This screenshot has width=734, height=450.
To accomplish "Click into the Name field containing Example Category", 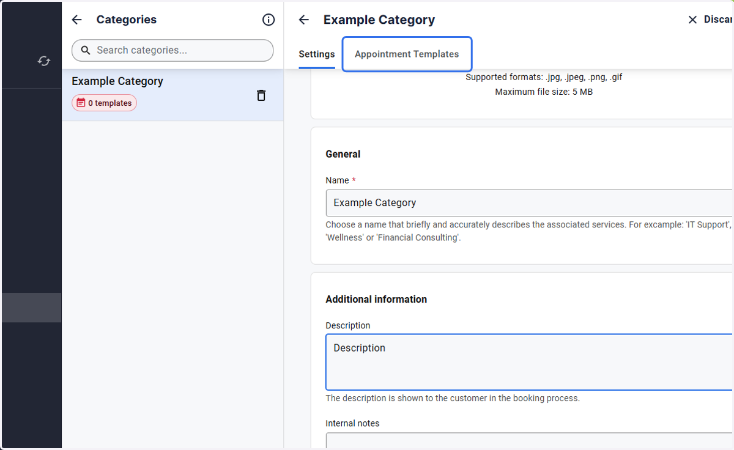I will (x=530, y=203).
